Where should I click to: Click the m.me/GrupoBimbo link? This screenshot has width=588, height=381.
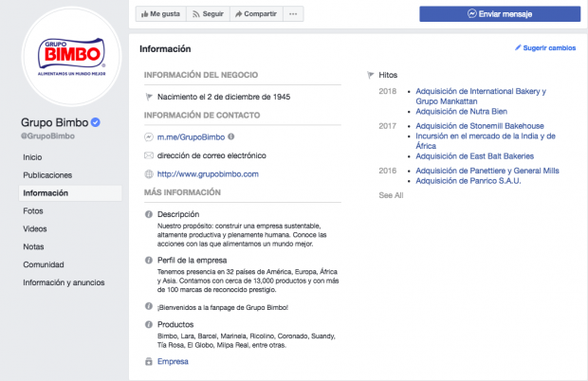[x=191, y=137]
